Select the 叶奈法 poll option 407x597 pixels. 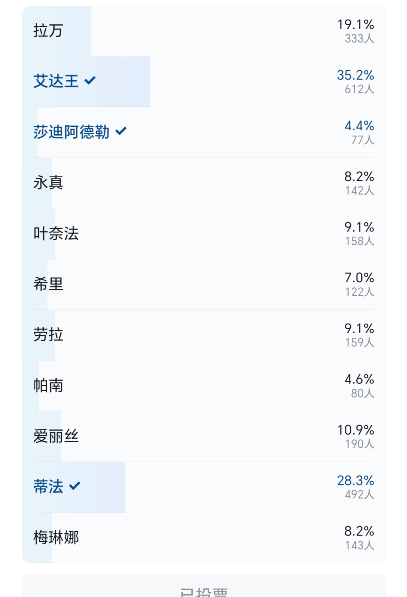(204, 233)
